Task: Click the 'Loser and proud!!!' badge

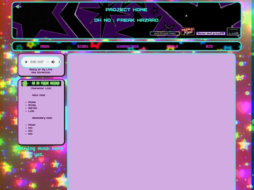Action: 211,33
